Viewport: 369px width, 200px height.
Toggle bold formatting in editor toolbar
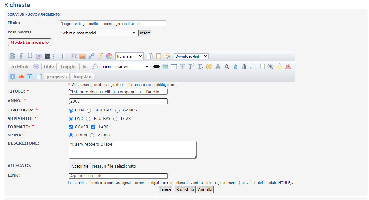point(12,56)
